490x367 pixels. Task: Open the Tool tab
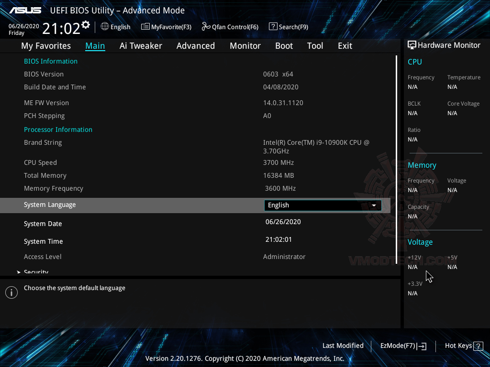pos(315,46)
